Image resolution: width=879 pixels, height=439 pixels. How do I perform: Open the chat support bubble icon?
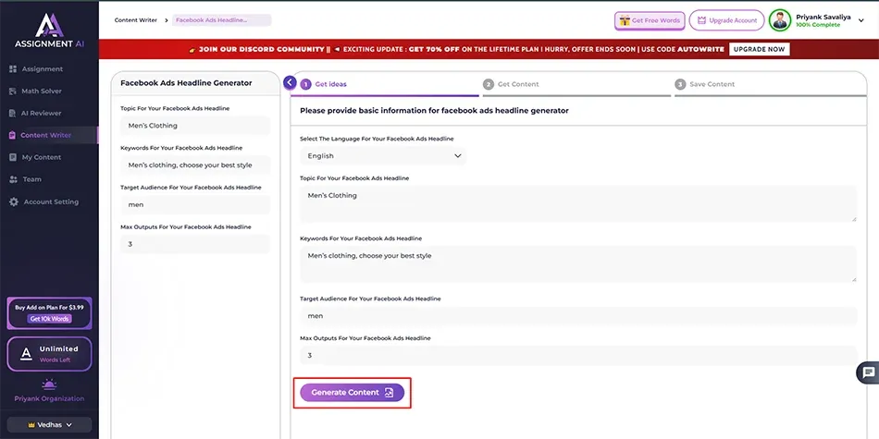click(868, 372)
